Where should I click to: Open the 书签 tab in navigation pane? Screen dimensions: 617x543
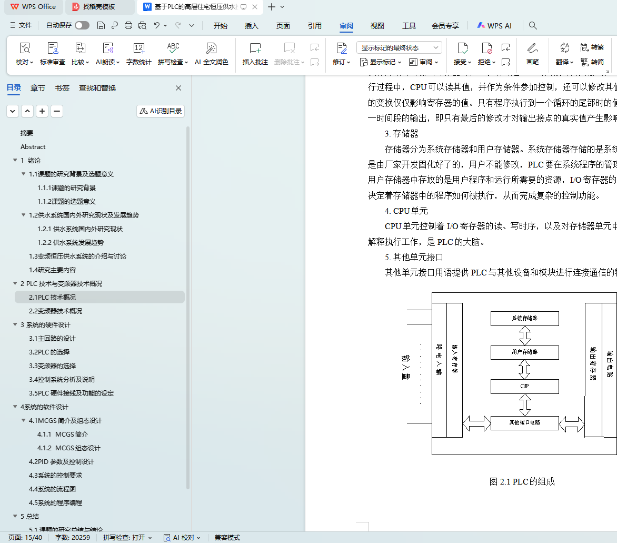pyautogui.click(x=62, y=88)
